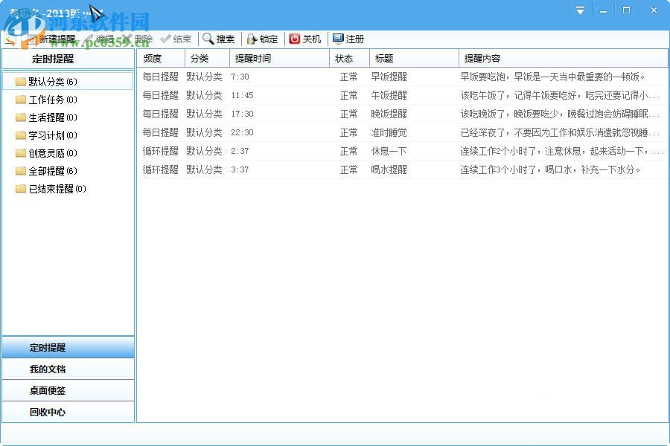Select the bottom 定时提醒 panel tab
Image resolution: width=670 pixels, height=446 pixels.
pyautogui.click(x=68, y=347)
